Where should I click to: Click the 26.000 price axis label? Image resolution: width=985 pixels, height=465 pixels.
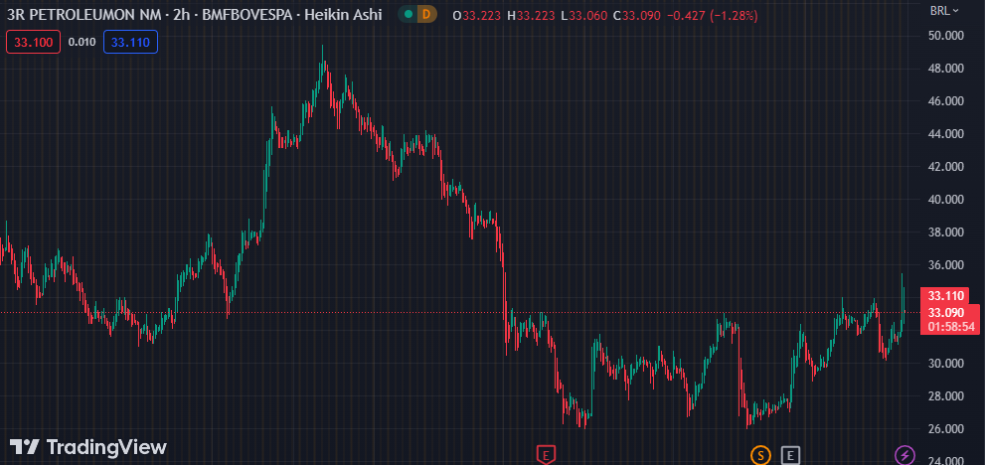(946, 428)
